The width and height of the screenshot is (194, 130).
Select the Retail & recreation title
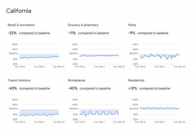[21, 25]
